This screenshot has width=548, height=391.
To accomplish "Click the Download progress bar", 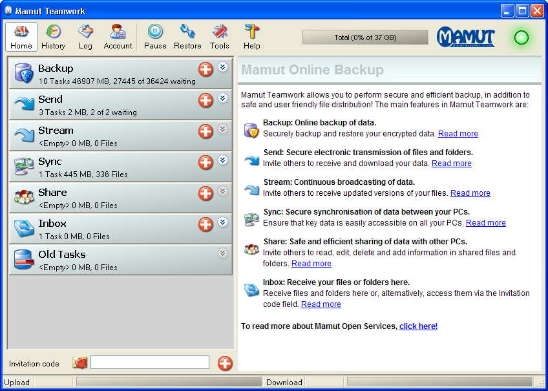I will (x=440, y=382).
